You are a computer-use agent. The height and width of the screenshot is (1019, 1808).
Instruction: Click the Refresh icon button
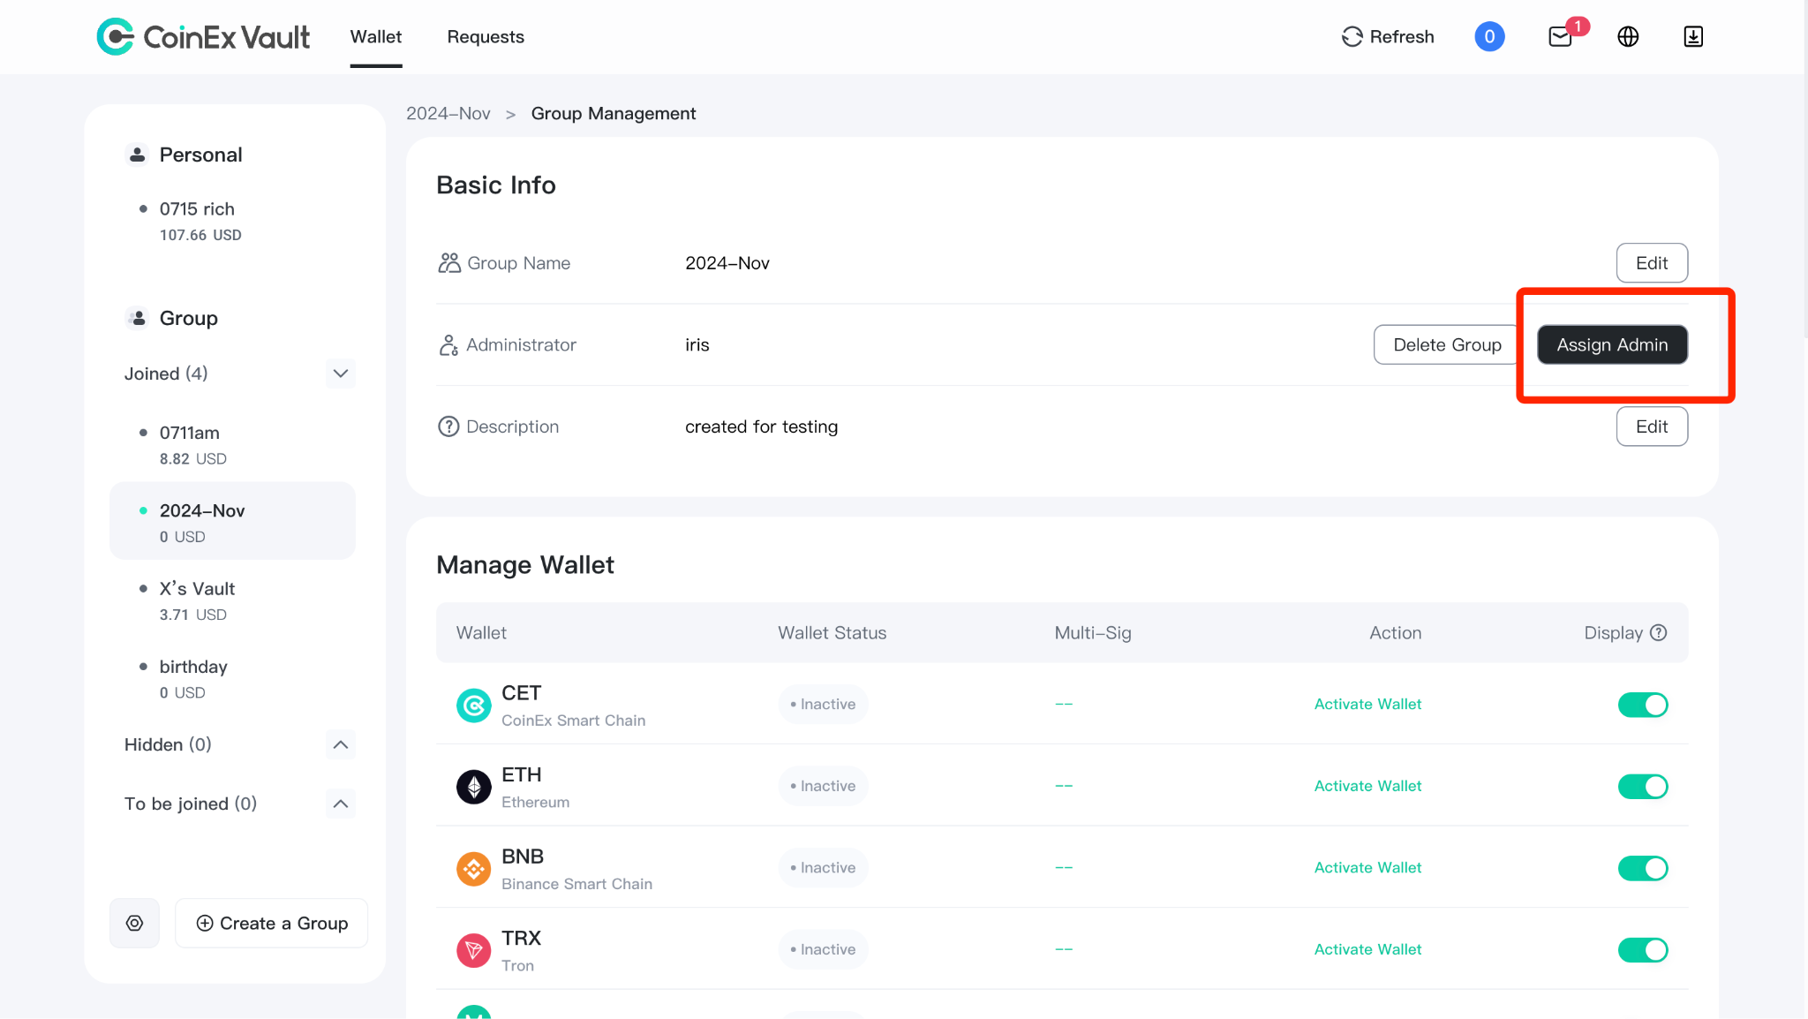(x=1387, y=36)
